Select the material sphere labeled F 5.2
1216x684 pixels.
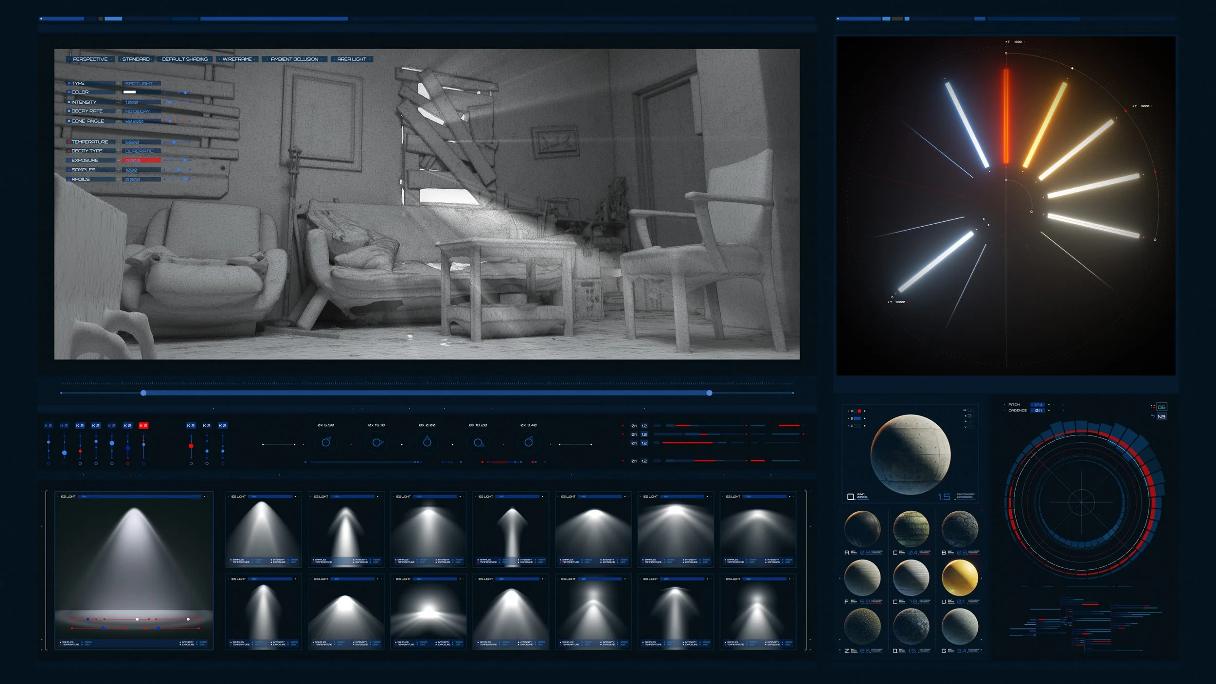click(862, 578)
